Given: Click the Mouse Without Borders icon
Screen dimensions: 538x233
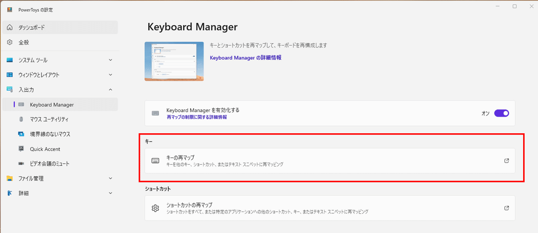Looking at the screenshot, I should pos(21,134).
